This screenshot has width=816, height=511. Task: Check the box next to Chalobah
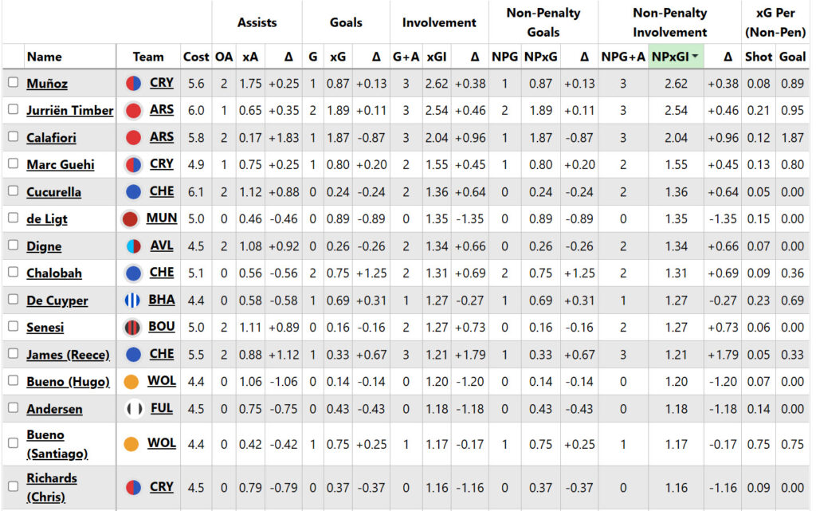tap(13, 273)
